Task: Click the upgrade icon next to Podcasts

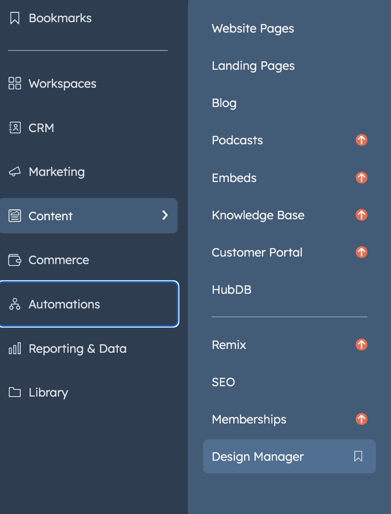Action: (x=361, y=139)
